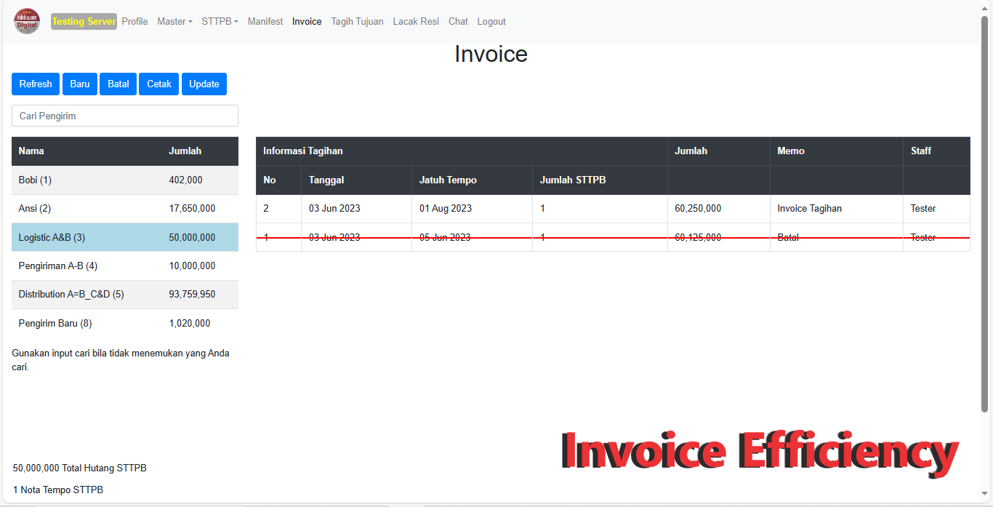Click the Testing Server badge
Image resolution: width=993 pixels, height=507 pixels.
pyautogui.click(x=84, y=22)
